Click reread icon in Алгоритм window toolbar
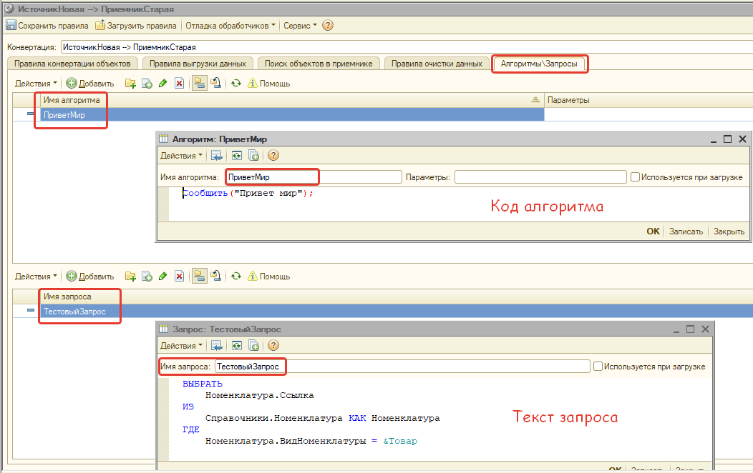 pyautogui.click(x=236, y=155)
